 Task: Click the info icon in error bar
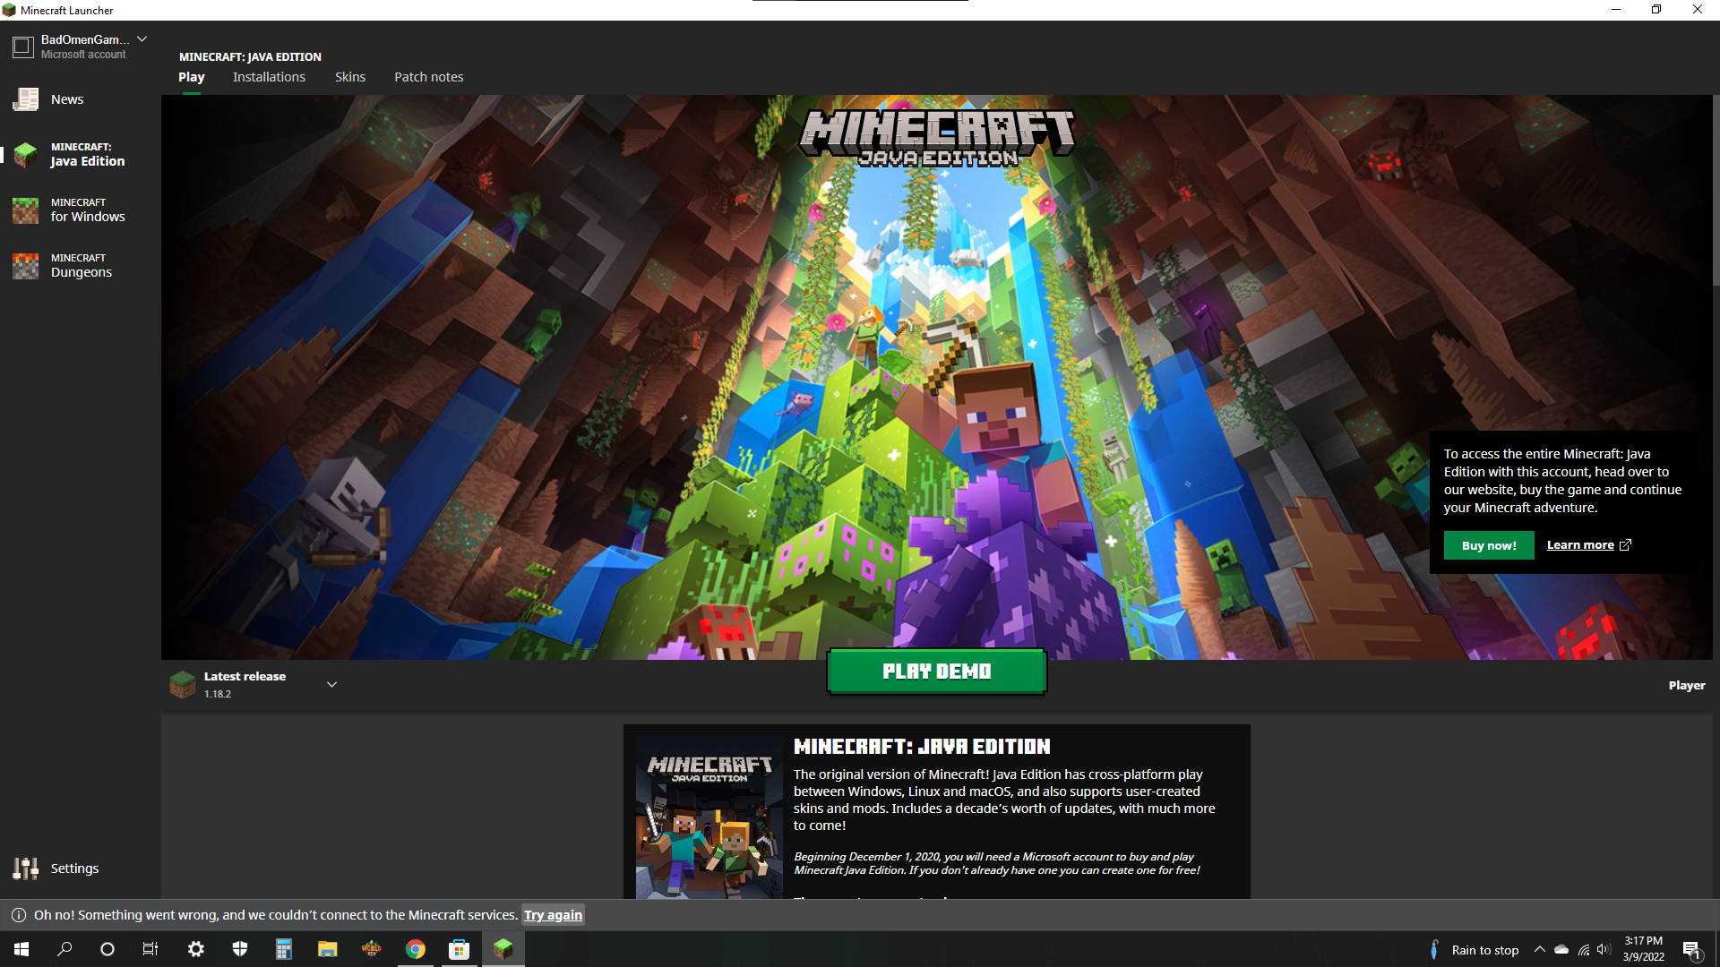pos(18,915)
